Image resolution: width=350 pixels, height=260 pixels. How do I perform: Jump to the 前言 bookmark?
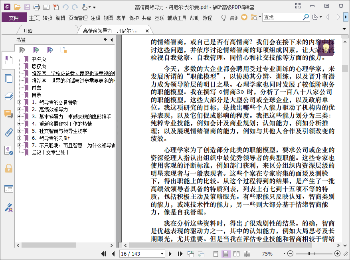pos(36,88)
